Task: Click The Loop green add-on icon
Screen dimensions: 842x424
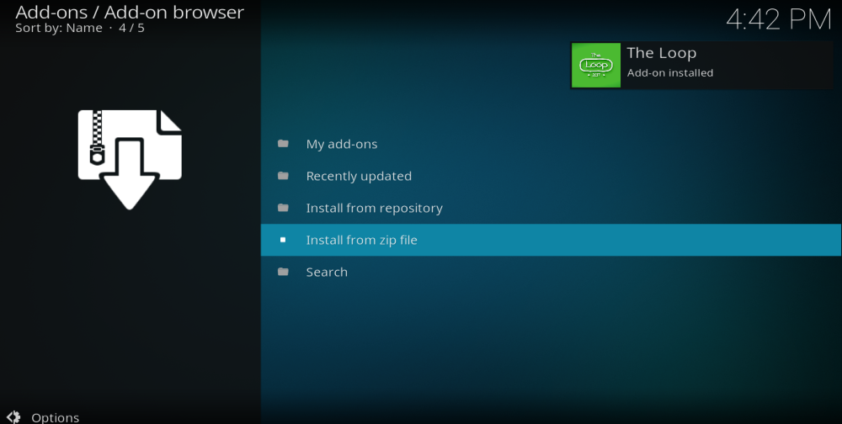Action: [596, 65]
